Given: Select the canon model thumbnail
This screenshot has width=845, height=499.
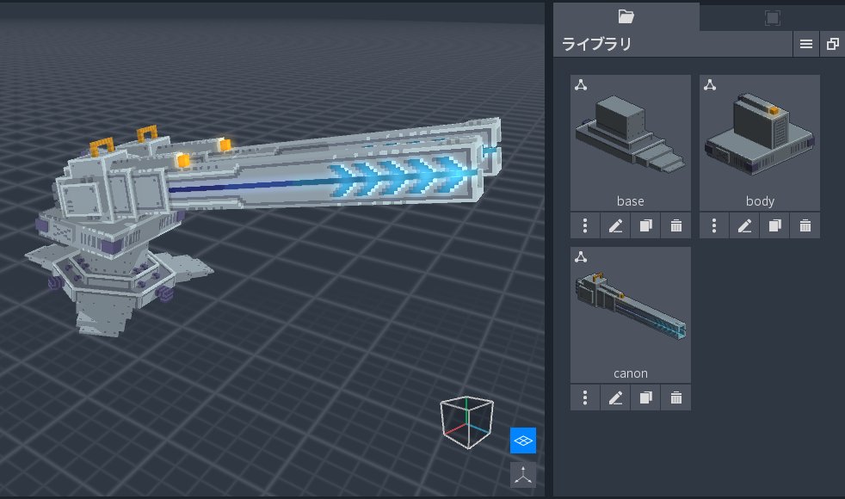Looking at the screenshot, I should tap(630, 310).
